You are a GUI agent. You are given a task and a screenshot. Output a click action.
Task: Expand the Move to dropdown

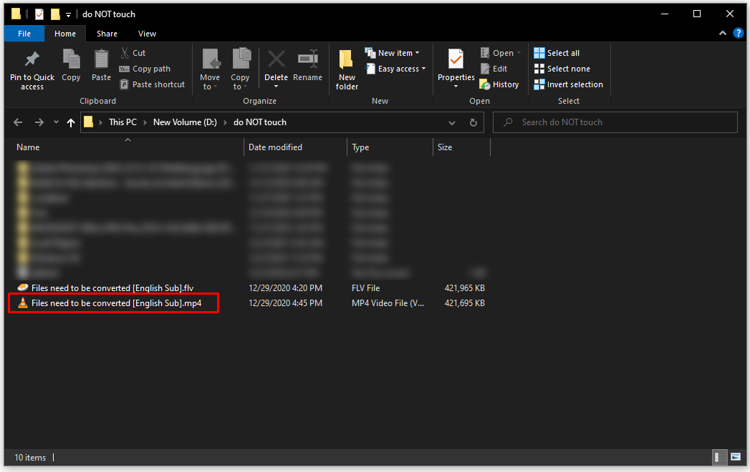pos(210,69)
